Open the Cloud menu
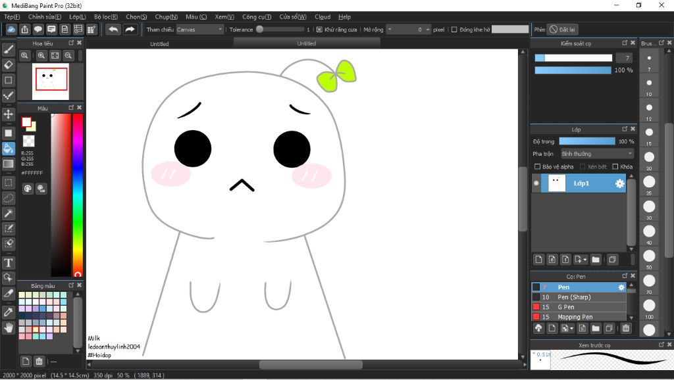Image resolution: width=674 pixels, height=380 pixels. [x=323, y=16]
